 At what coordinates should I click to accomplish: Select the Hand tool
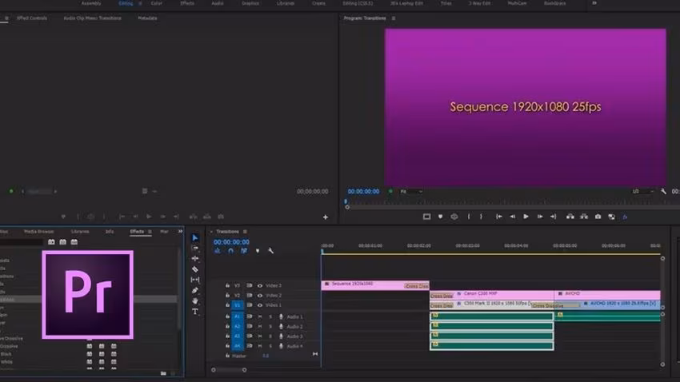coord(194,300)
